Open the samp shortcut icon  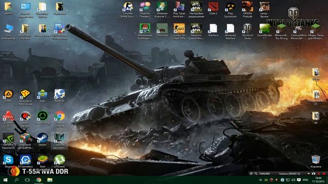264,10
